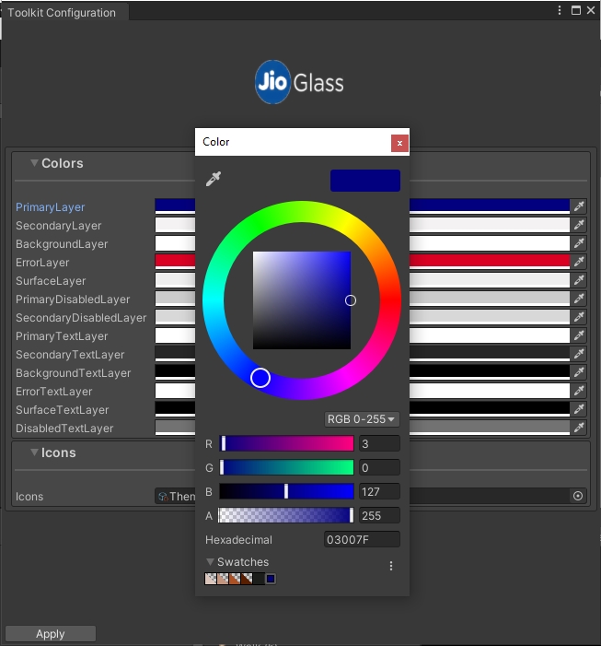
Task: Open Toolkit Configuration window options menu
Action: (x=560, y=10)
